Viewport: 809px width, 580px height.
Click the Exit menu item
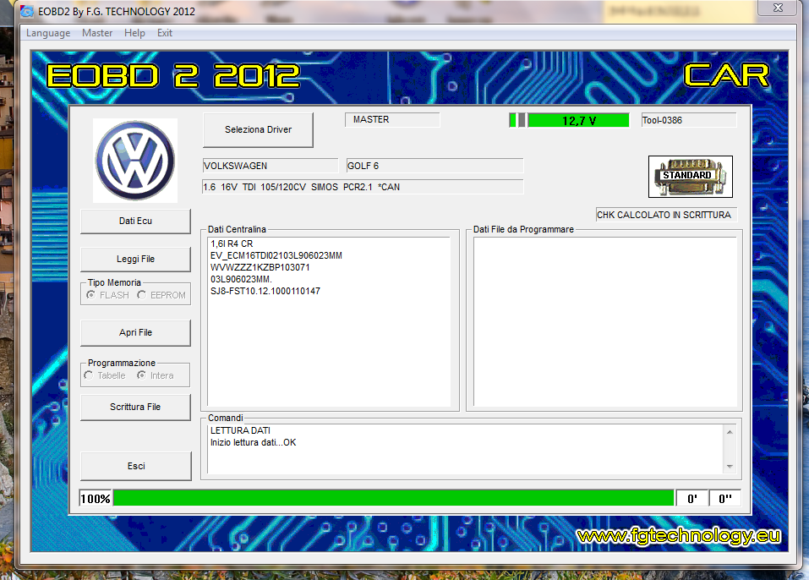click(165, 33)
